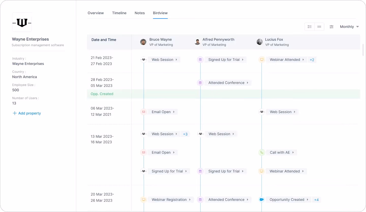Click the calendar icon beside Signed Up for Trial
The width and height of the screenshot is (366, 212).
200,59
